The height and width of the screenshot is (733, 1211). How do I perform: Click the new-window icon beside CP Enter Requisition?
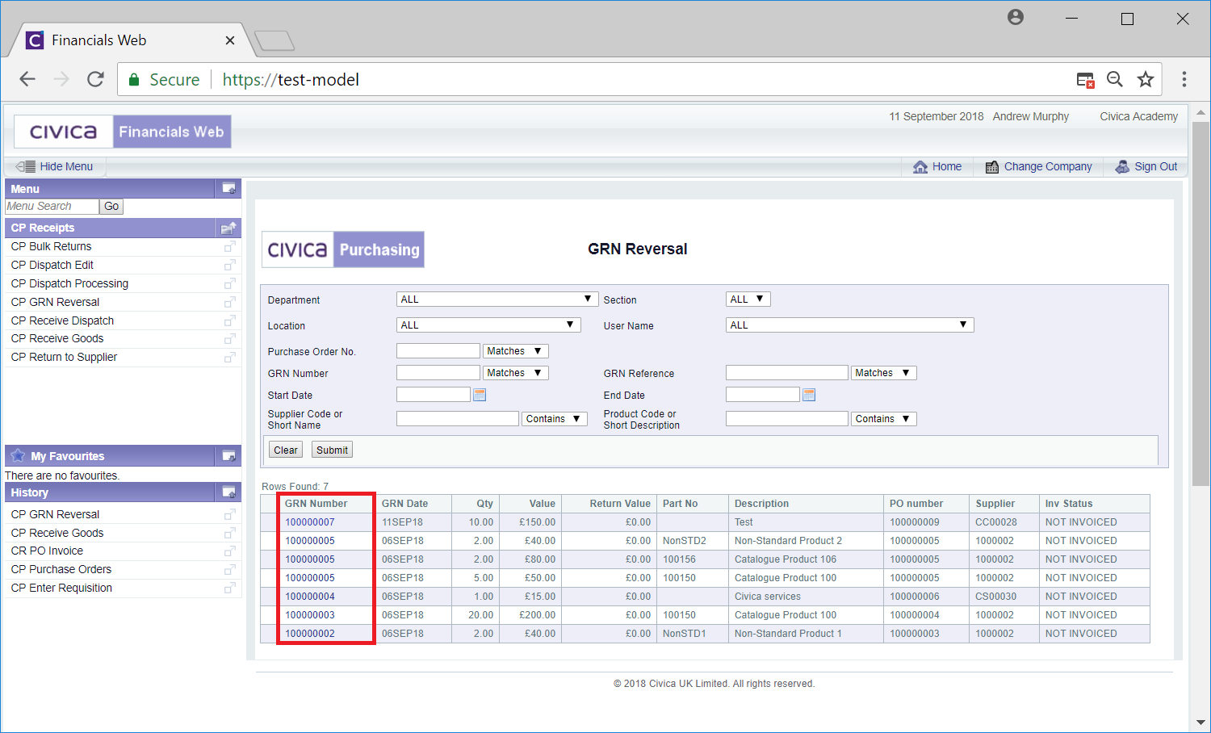click(x=230, y=588)
